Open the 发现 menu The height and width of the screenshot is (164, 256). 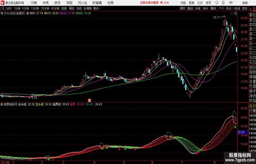[x=69, y=3]
